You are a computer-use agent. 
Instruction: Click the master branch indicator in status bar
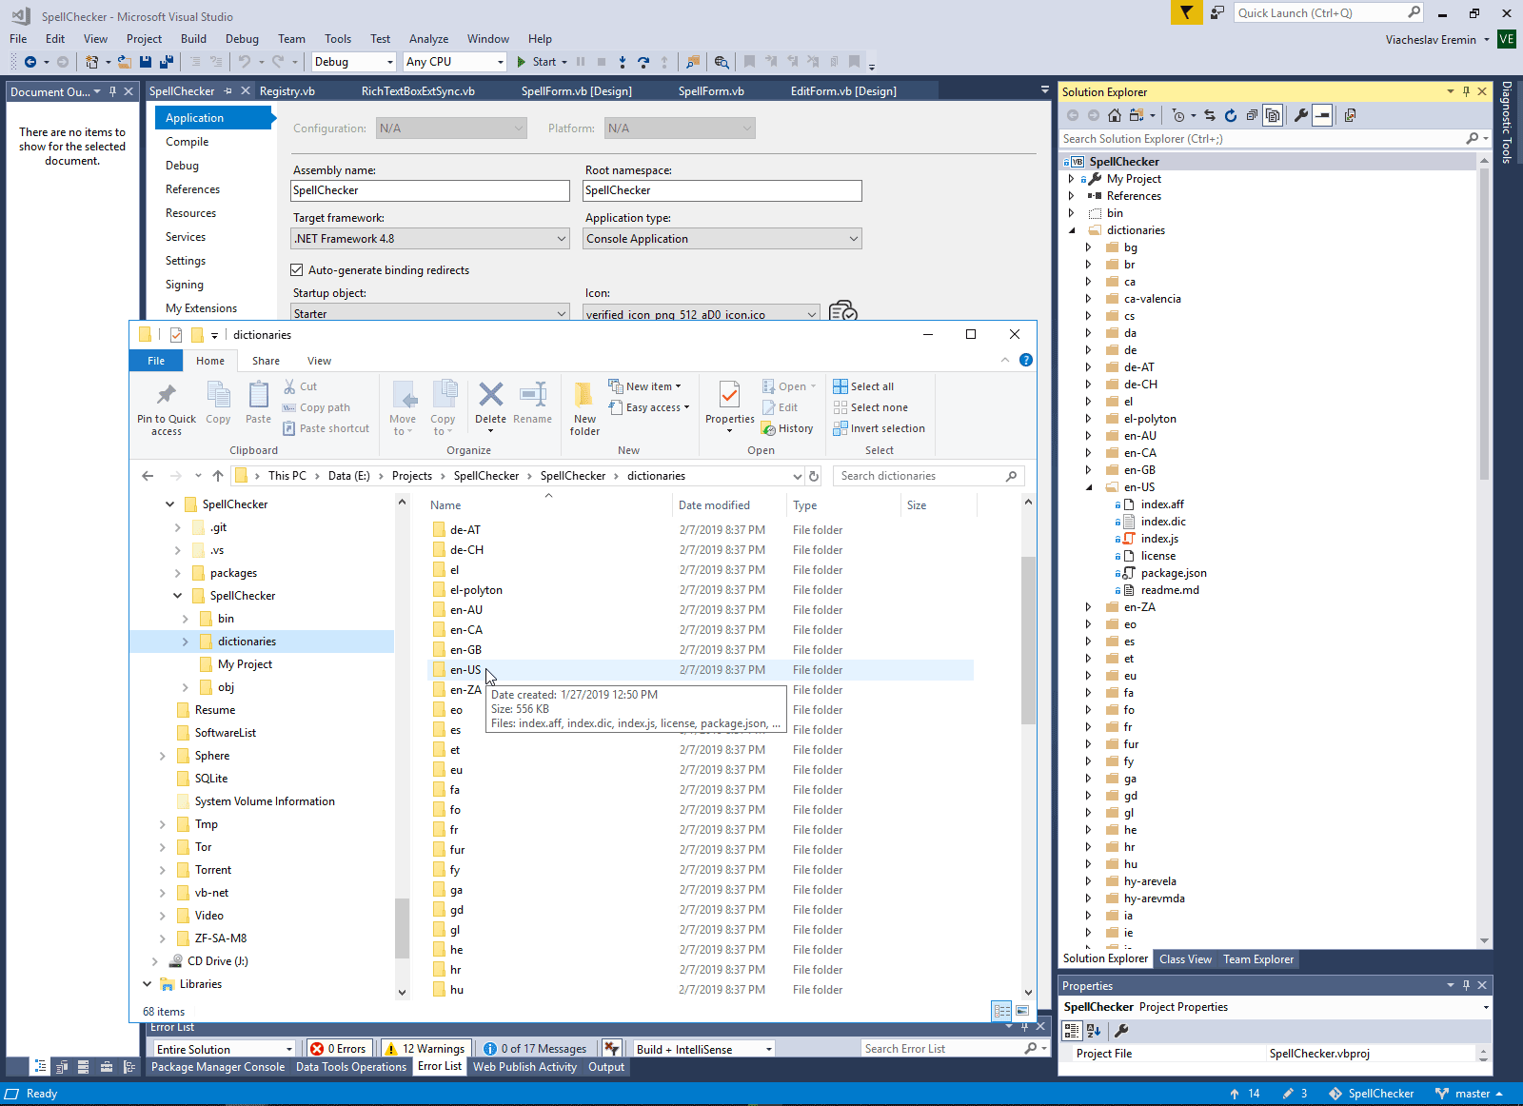(1470, 1094)
